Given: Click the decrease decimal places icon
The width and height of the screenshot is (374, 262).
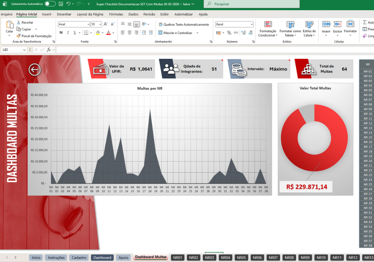Looking at the screenshot, I should pyautogui.click(x=251, y=33).
